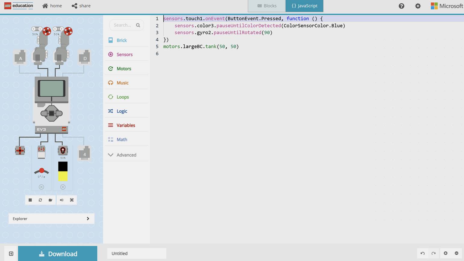Open the help menu
Viewport: 464px width, 261px height.
[401, 6]
